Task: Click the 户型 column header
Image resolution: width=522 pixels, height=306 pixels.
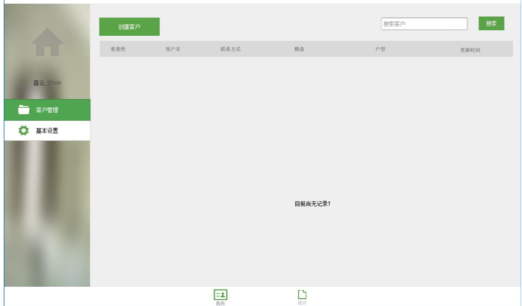Action: (380, 49)
